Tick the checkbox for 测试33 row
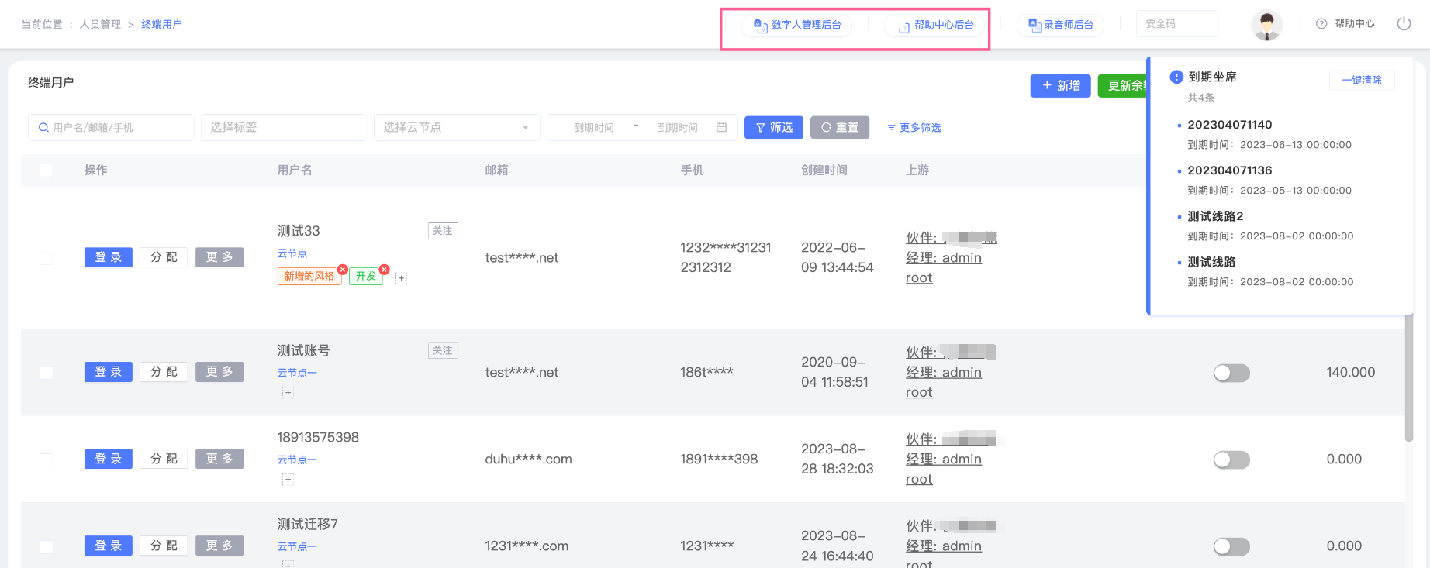Screen dimensions: 1430x568 pyautogui.click(x=47, y=258)
